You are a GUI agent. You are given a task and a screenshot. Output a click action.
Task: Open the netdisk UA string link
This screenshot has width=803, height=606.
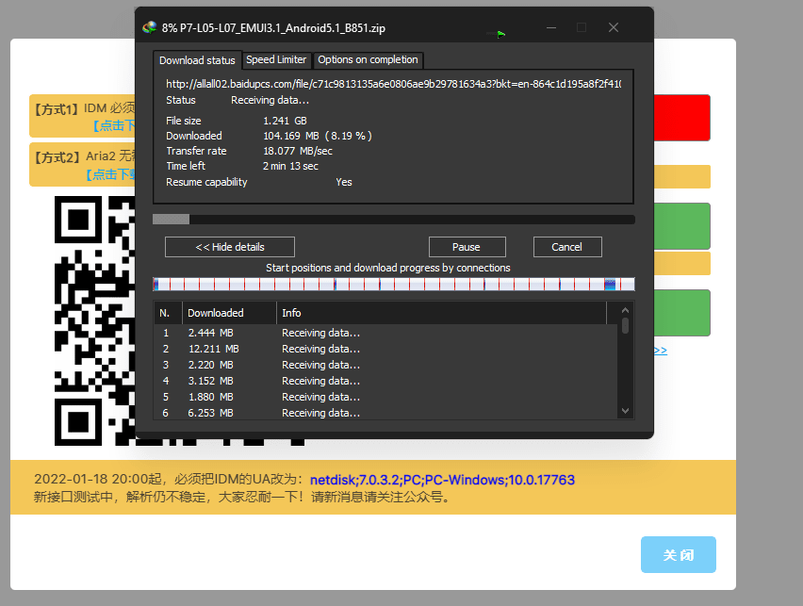click(441, 479)
